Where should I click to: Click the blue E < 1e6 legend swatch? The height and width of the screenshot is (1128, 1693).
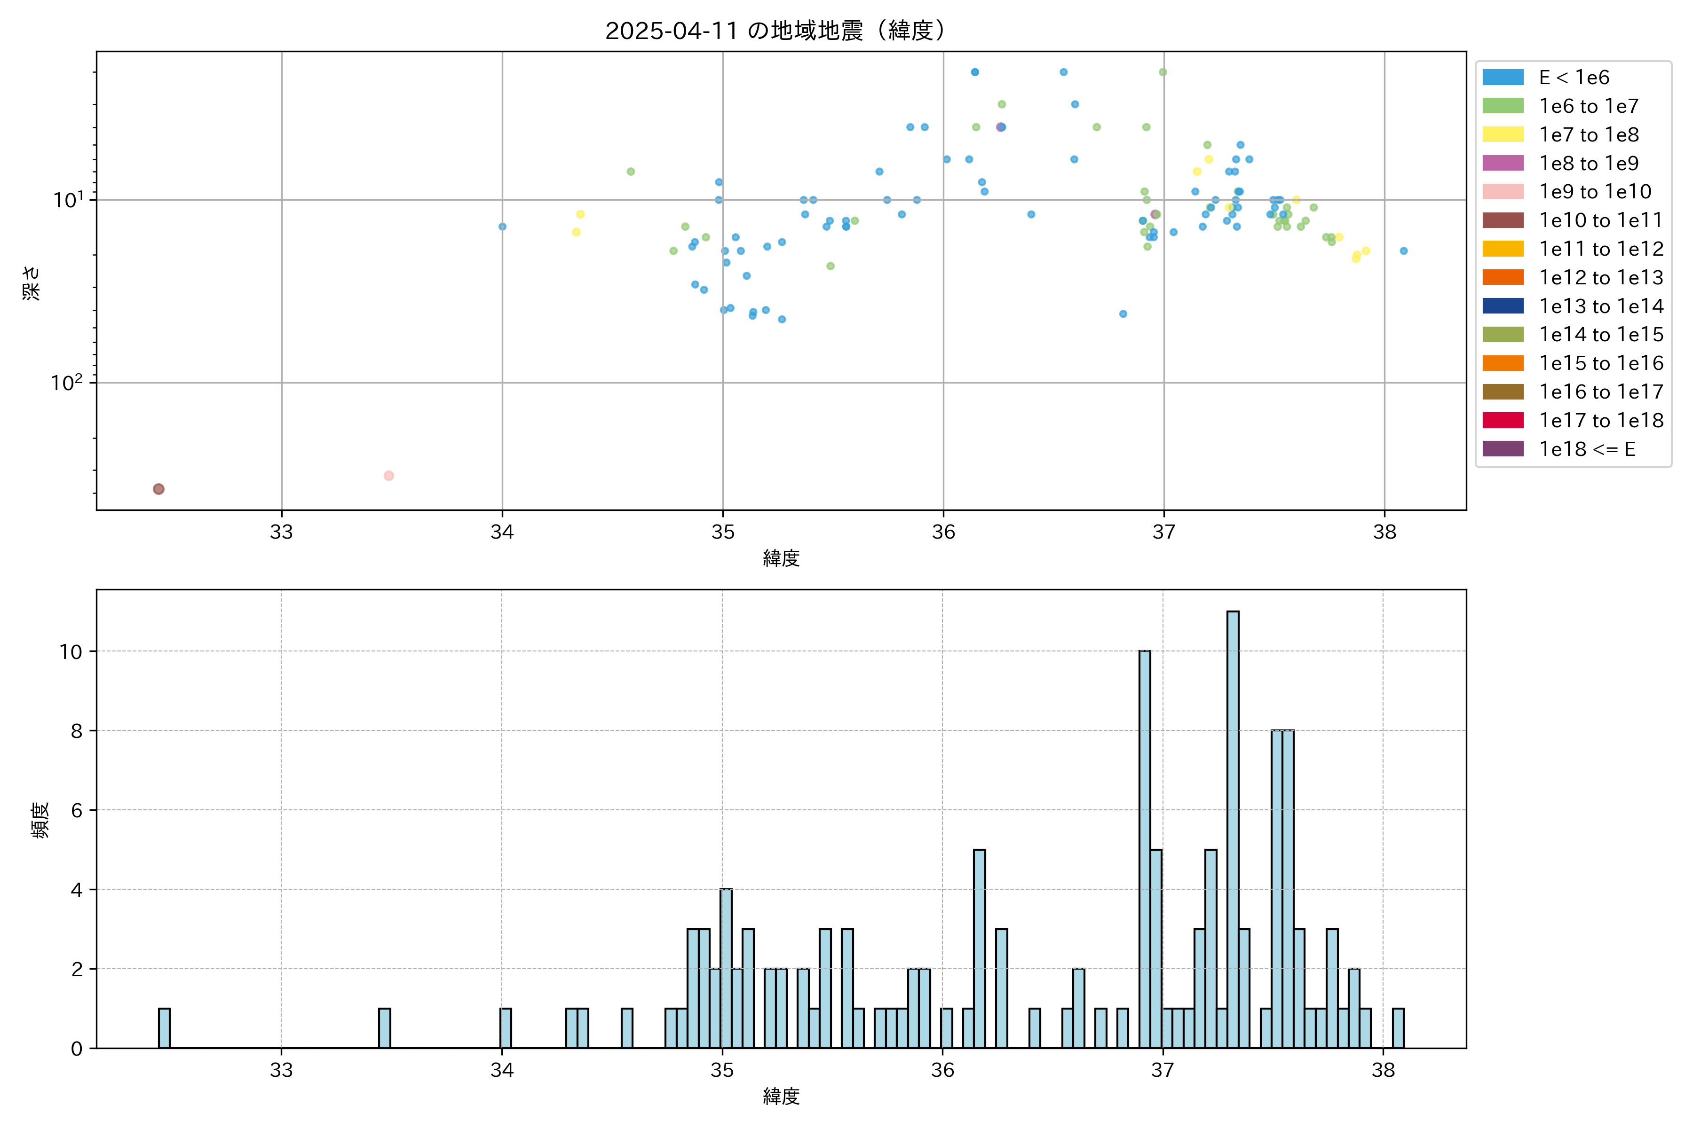(x=1502, y=77)
